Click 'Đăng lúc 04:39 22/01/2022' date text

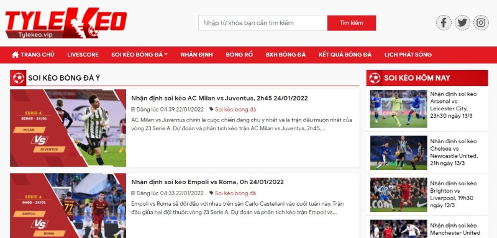click(x=170, y=109)
